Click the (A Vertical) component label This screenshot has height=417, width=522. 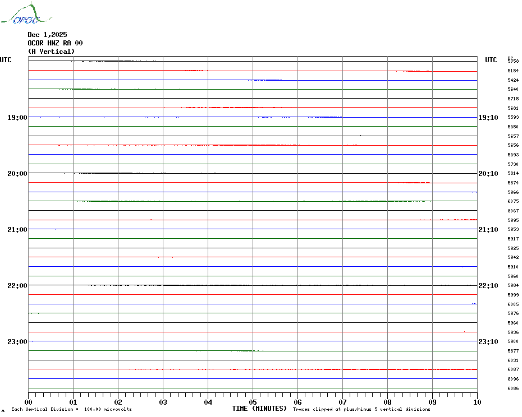[51, 52]
